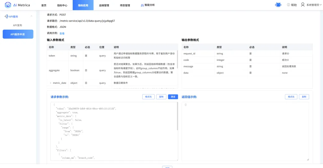This screenshot has width=323, height=168.
Task: Collapse the API服务 sidebar group
Action: point(31,16)
